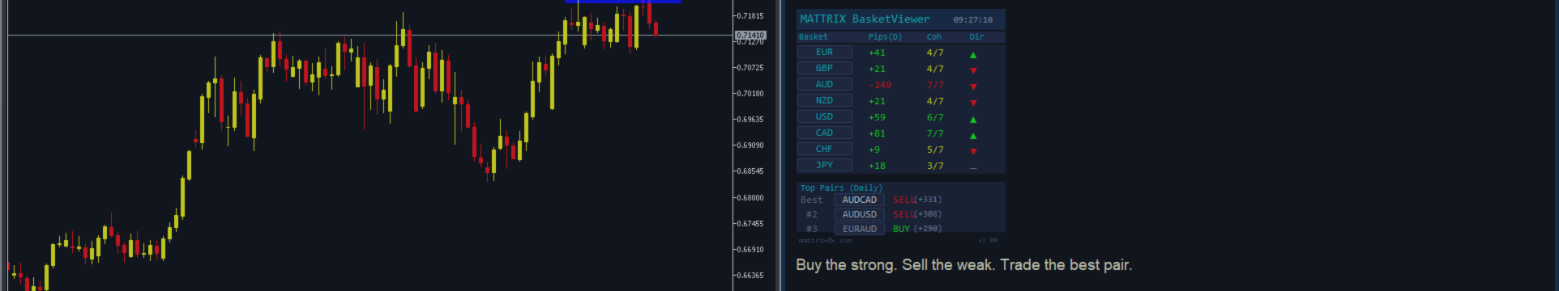Click the EUR +41 pips value
1559x291 pixels.
point(877,53)
